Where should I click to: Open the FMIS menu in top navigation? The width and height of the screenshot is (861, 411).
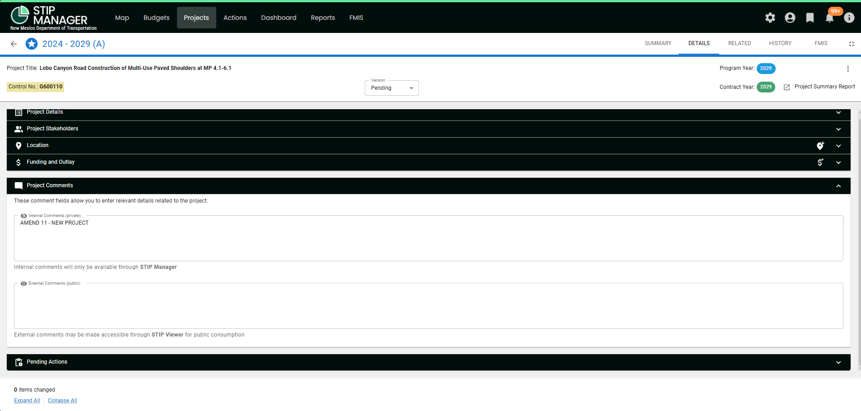click(x=356, y=18)
